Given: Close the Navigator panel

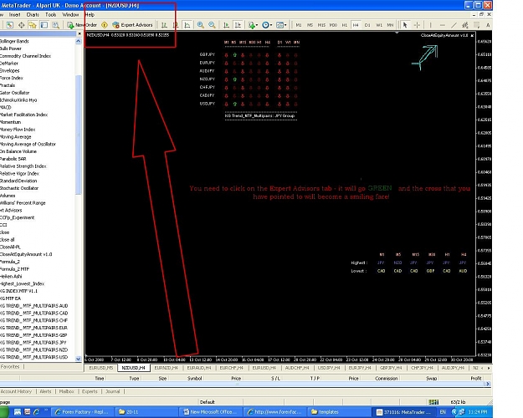Looking at the screenshot, I should point(79,33).
